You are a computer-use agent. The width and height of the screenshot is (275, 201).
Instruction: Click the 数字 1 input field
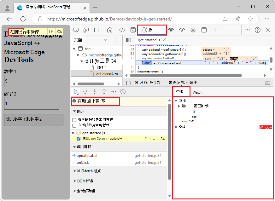coord(32,81)
